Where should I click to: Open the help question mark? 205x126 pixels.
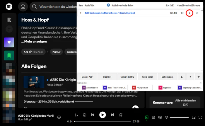click(190, 77)
